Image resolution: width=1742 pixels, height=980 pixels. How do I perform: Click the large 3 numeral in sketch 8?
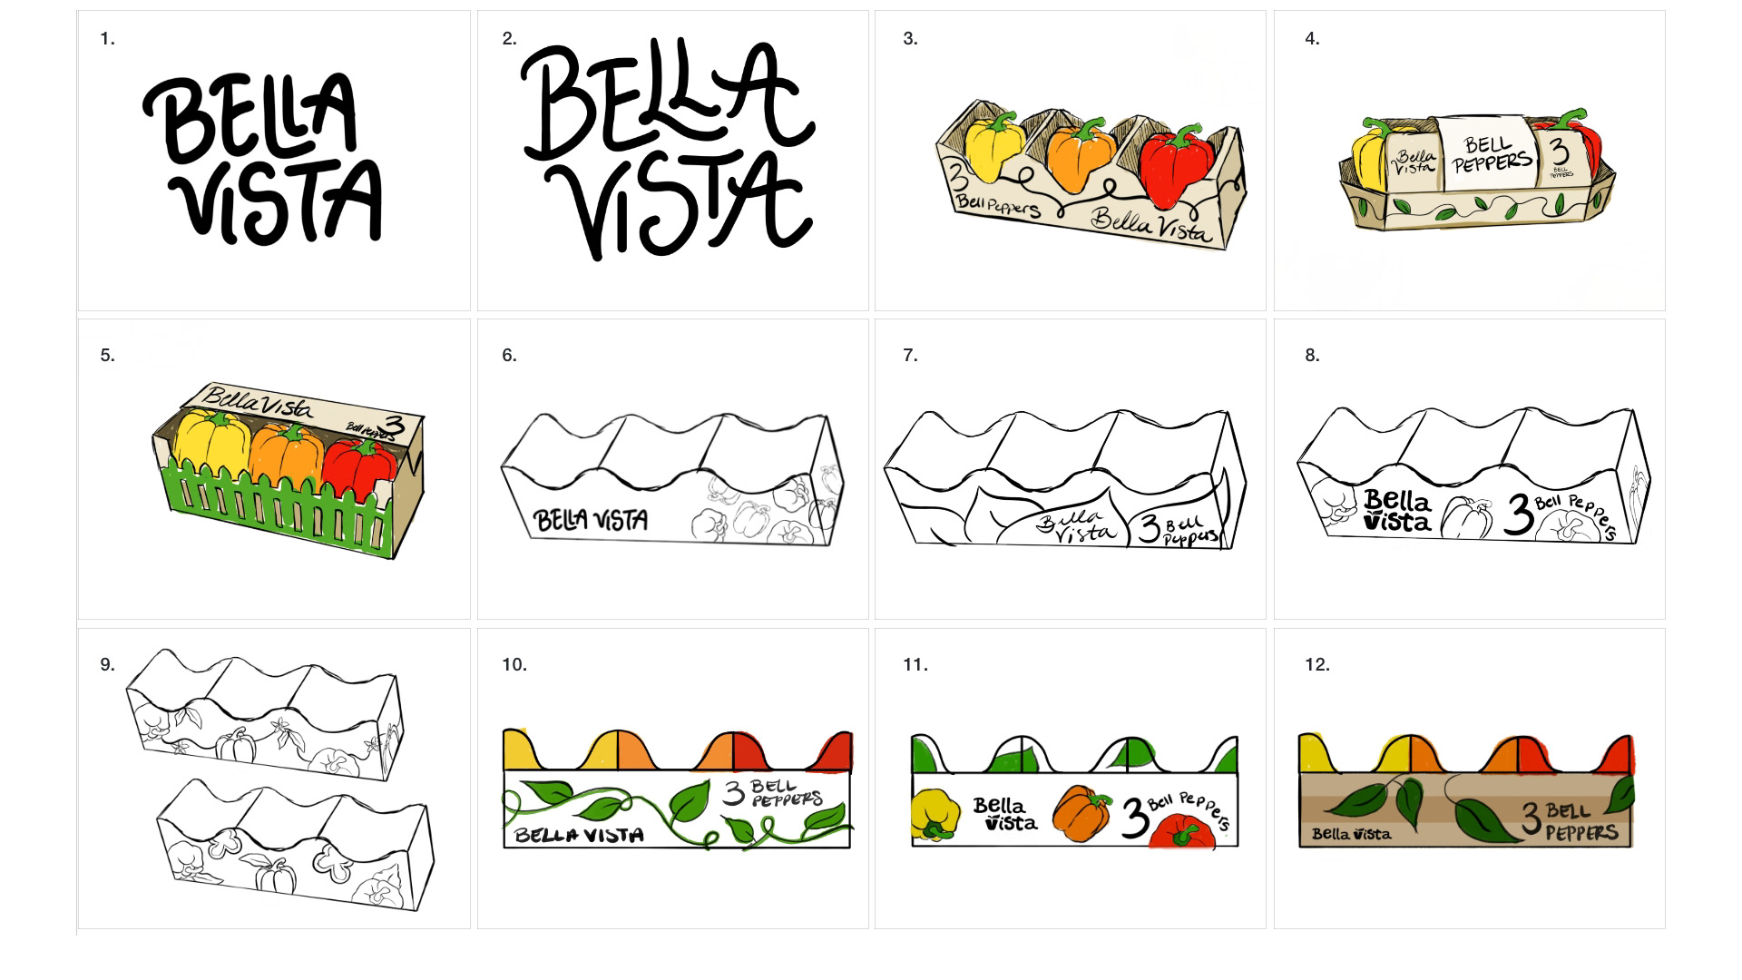pyautogui.click(x=1519, y=514)
